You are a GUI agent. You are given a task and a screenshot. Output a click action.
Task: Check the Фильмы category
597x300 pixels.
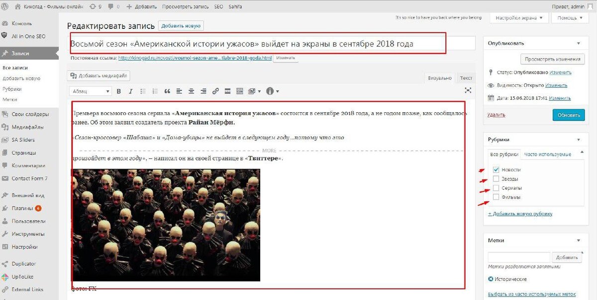coord(496,197)
